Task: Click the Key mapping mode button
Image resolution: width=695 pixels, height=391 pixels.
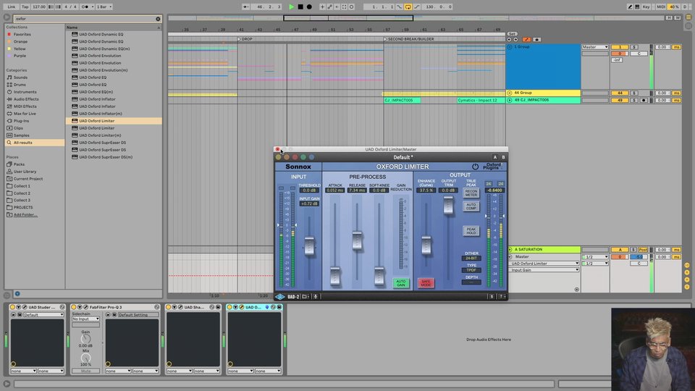Action: point(646,7)
